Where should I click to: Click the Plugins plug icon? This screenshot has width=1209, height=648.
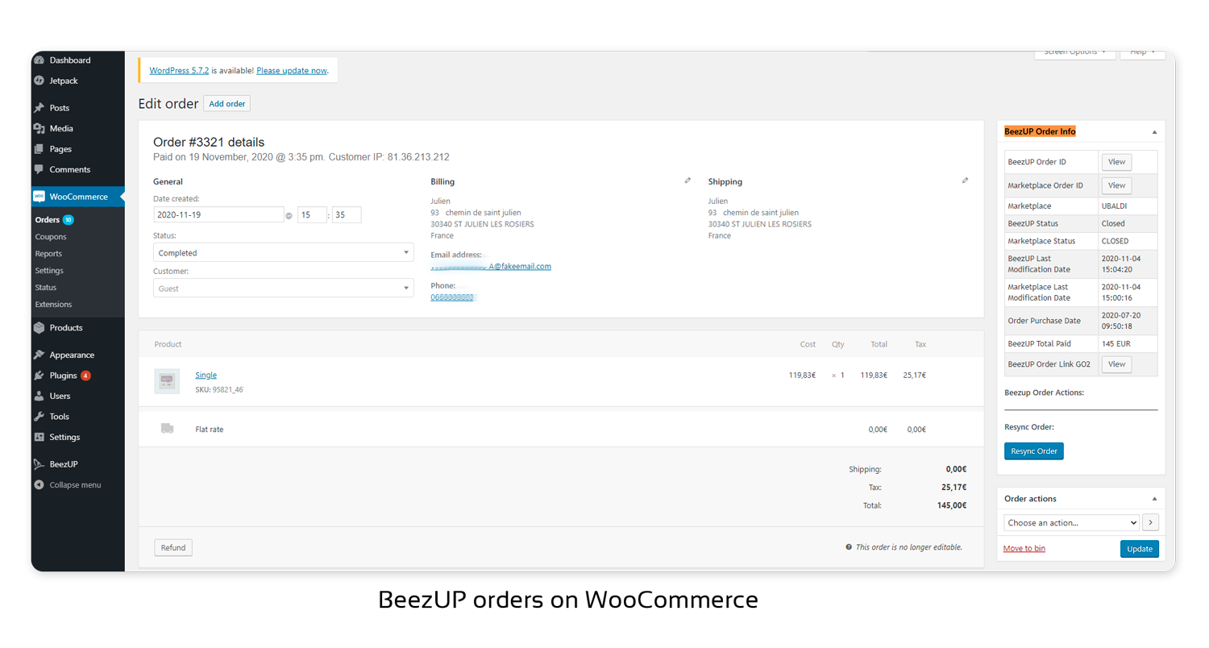39,376
